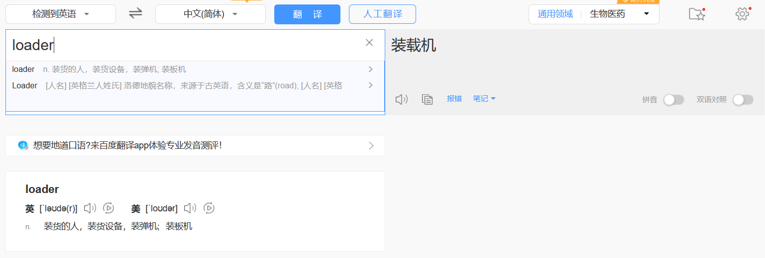Image resolution: width=765 pixels, height=258 pixels.
Task: Select the 生物医药 domain tab
Action: [x=607, y=14]
